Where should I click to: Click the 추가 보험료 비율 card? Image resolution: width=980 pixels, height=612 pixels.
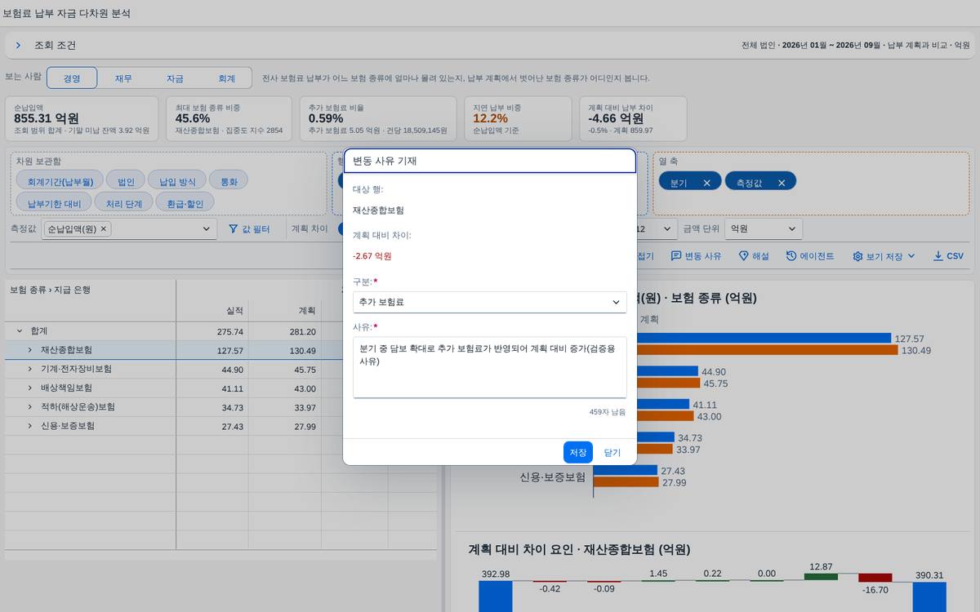point(378,119)
